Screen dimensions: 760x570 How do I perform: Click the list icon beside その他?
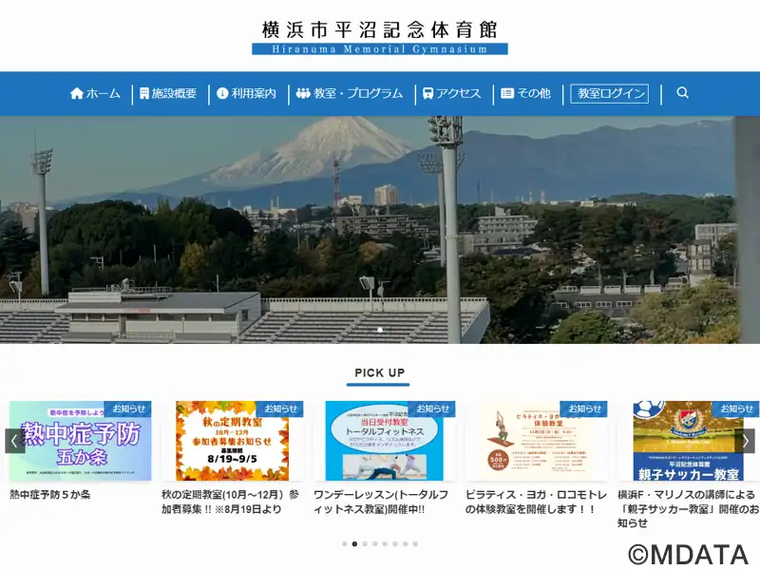pyautogui.click(x=507, y=94)
